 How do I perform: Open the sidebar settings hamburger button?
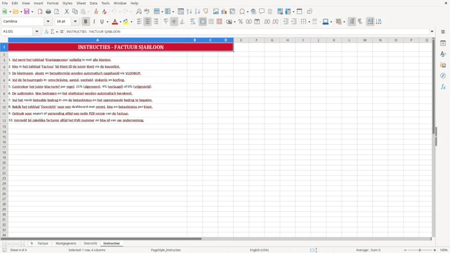point(443,32)
